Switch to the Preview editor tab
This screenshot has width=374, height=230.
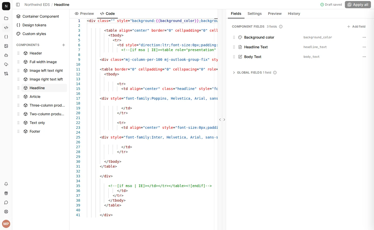(84, 14)
